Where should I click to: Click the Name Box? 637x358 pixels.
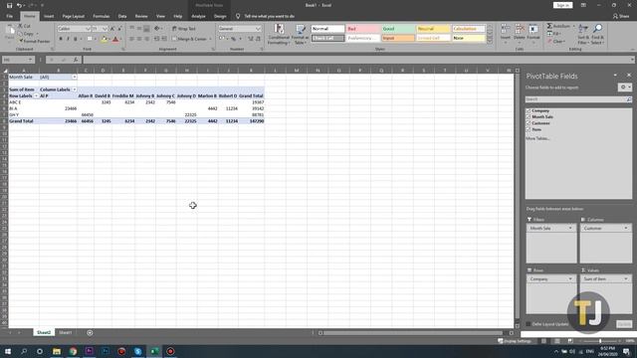[18, 60]
